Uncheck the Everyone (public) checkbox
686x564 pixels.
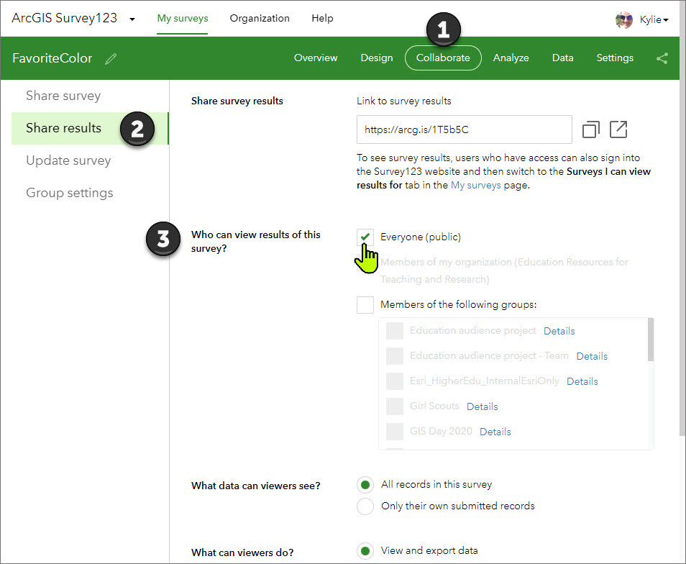pyautogui.click(x=365, y=237)
